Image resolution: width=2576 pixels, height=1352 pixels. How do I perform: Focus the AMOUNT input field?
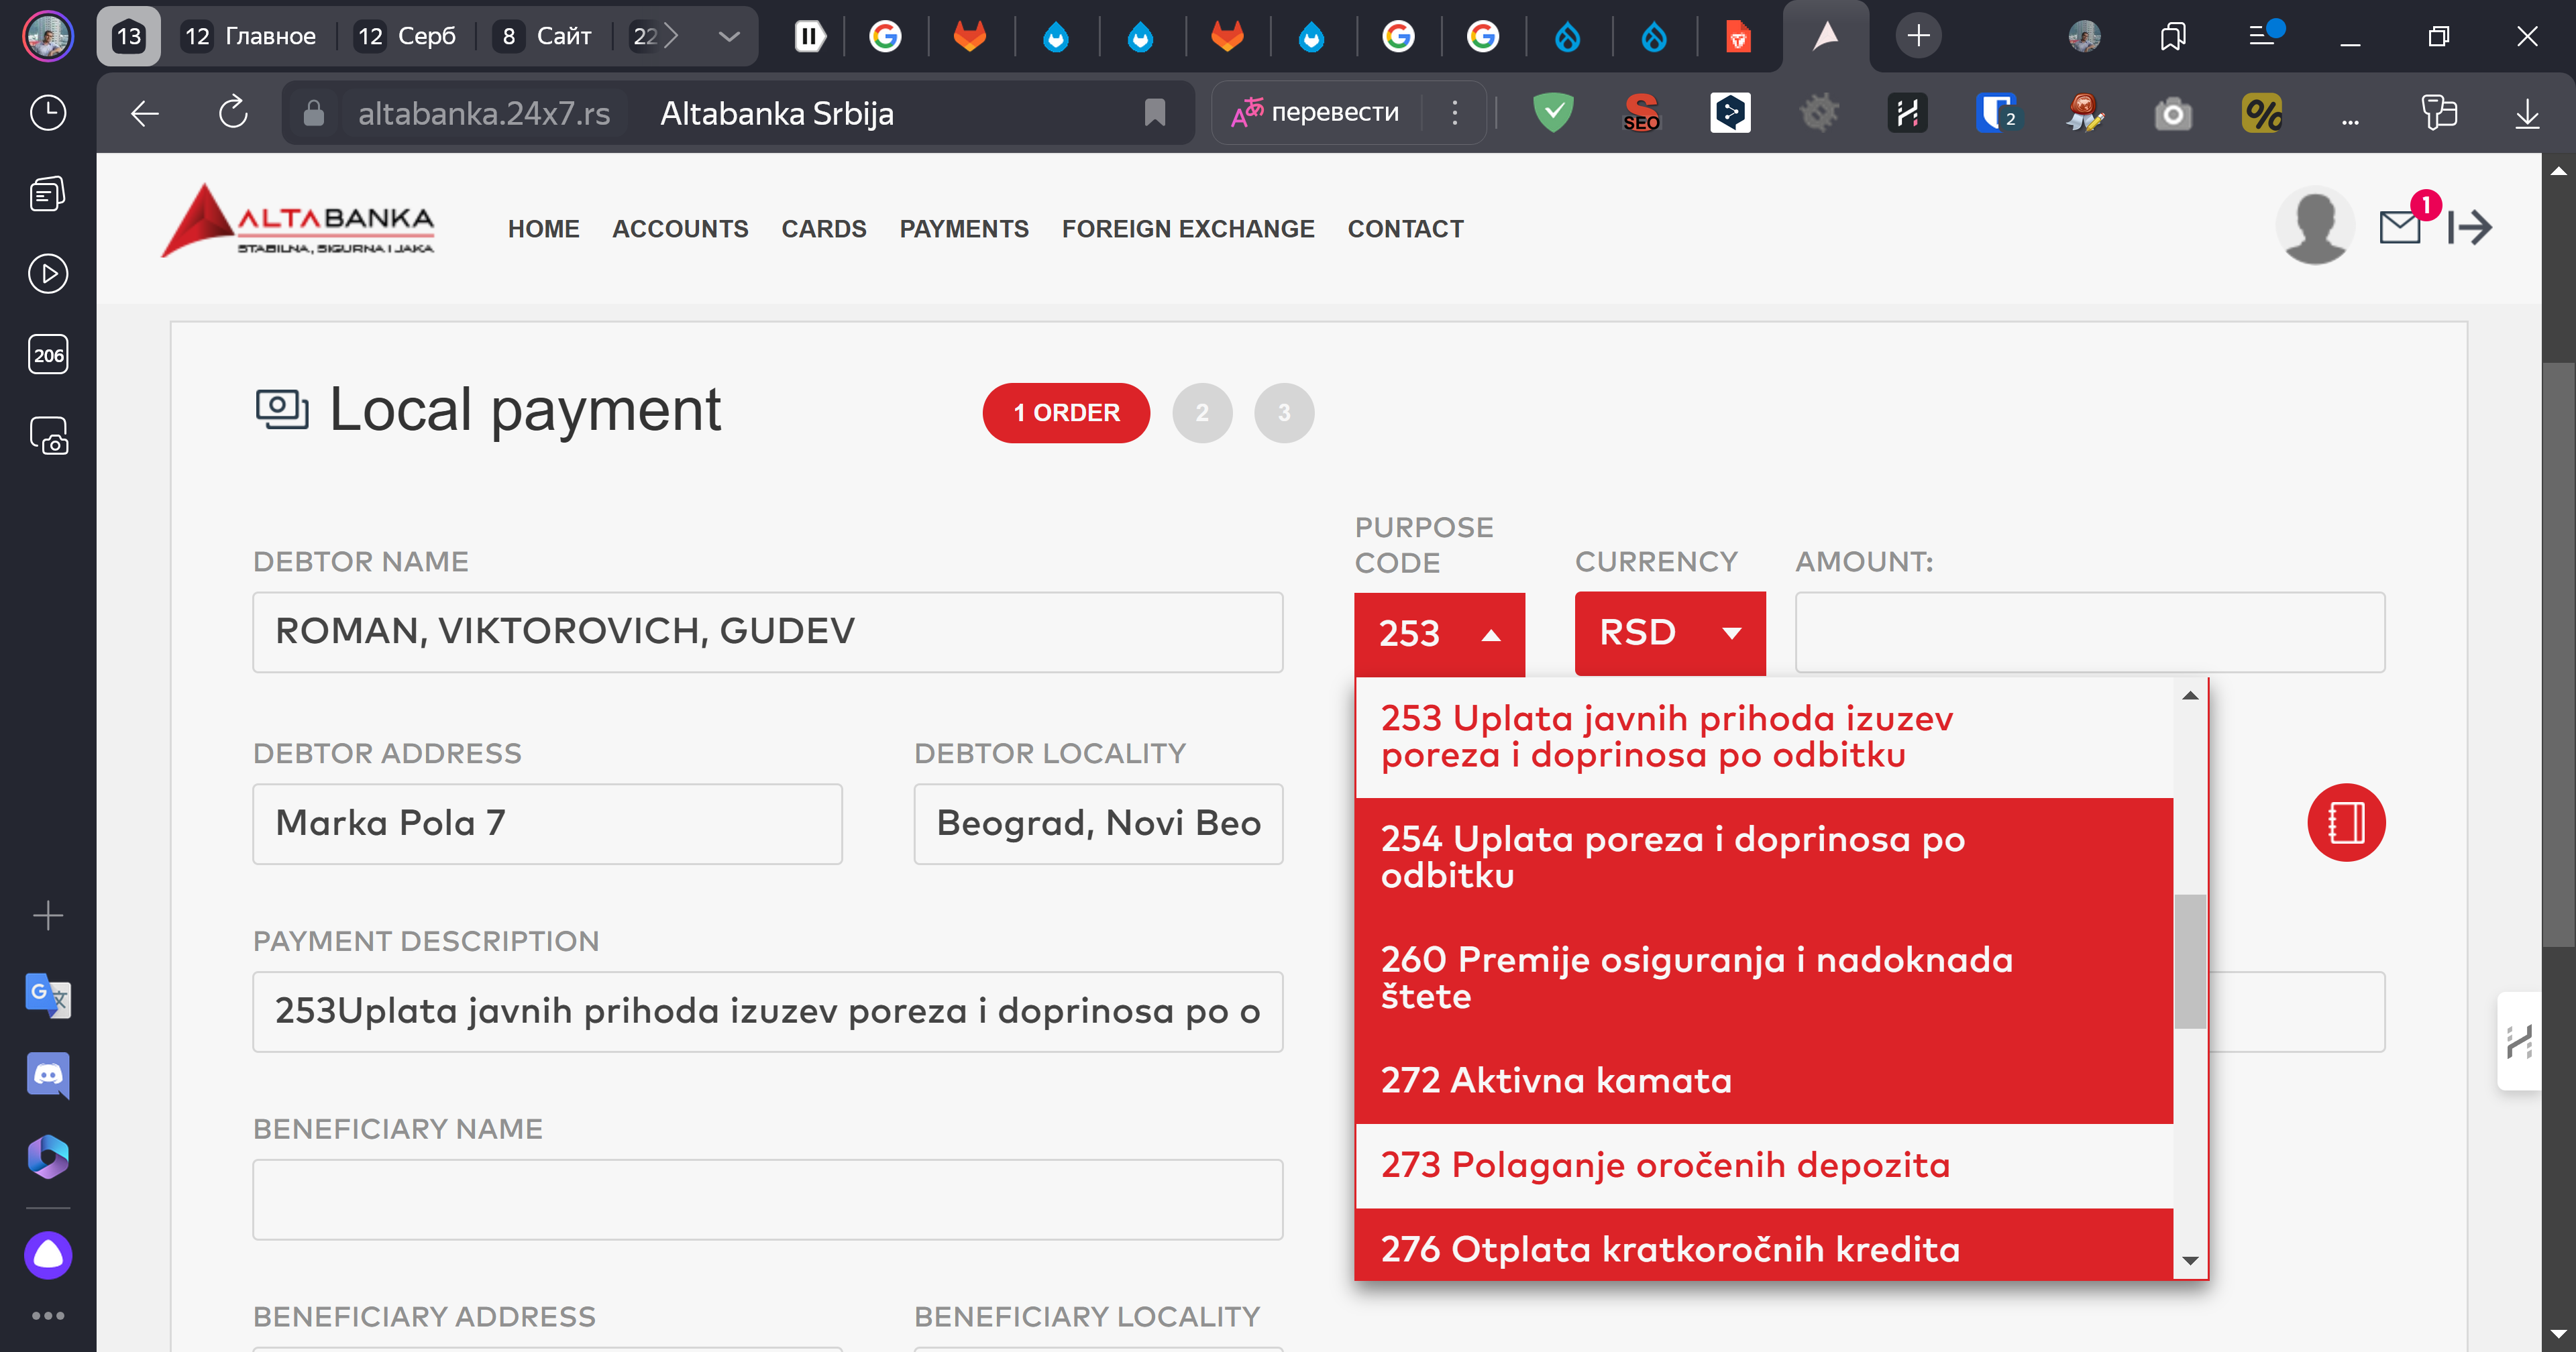[x=2089, y=632]
